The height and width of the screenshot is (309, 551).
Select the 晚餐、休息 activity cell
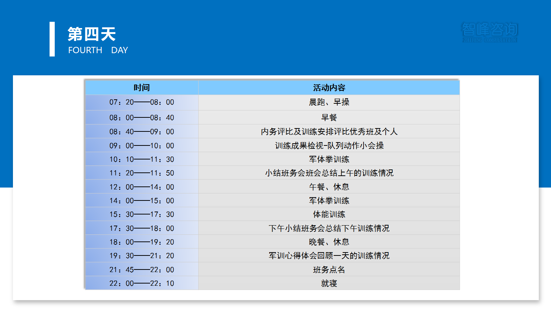click(329, 242)
